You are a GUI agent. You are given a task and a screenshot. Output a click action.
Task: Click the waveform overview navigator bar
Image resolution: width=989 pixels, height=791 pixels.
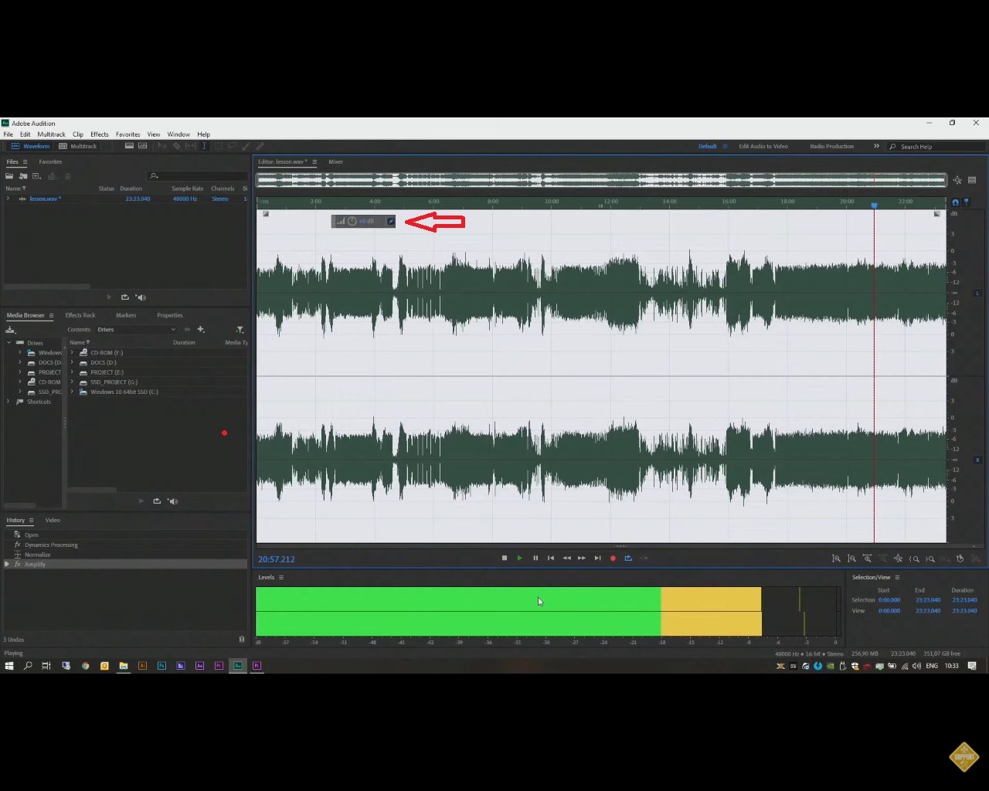601,180
